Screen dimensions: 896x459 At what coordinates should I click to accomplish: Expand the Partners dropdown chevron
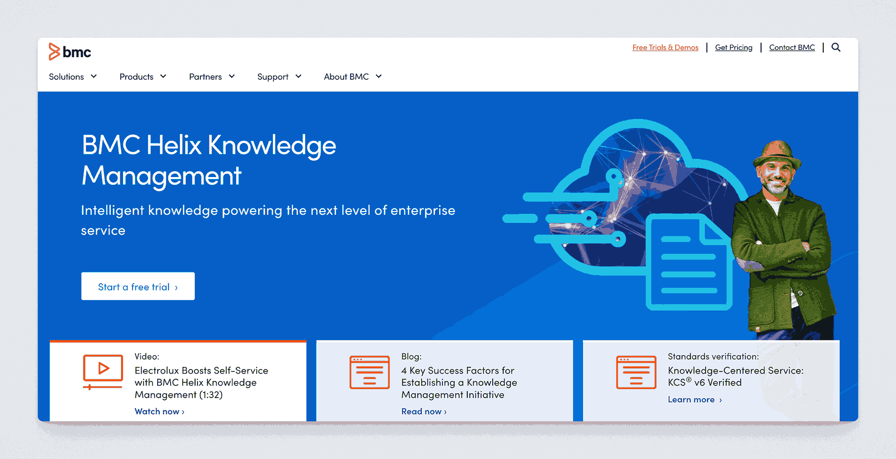click(232, 76)
